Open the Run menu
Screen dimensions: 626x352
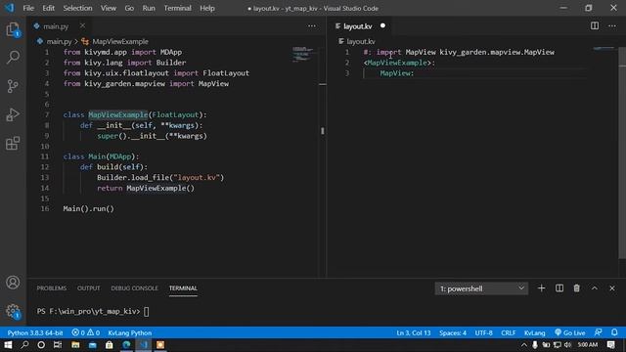[149, 8]
